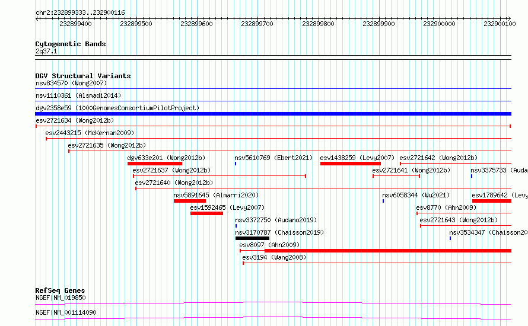Viewport: 528px width, 326px height.
Task: Select esv2721641 (Wong2012b) label
Action: coord(411,170)
